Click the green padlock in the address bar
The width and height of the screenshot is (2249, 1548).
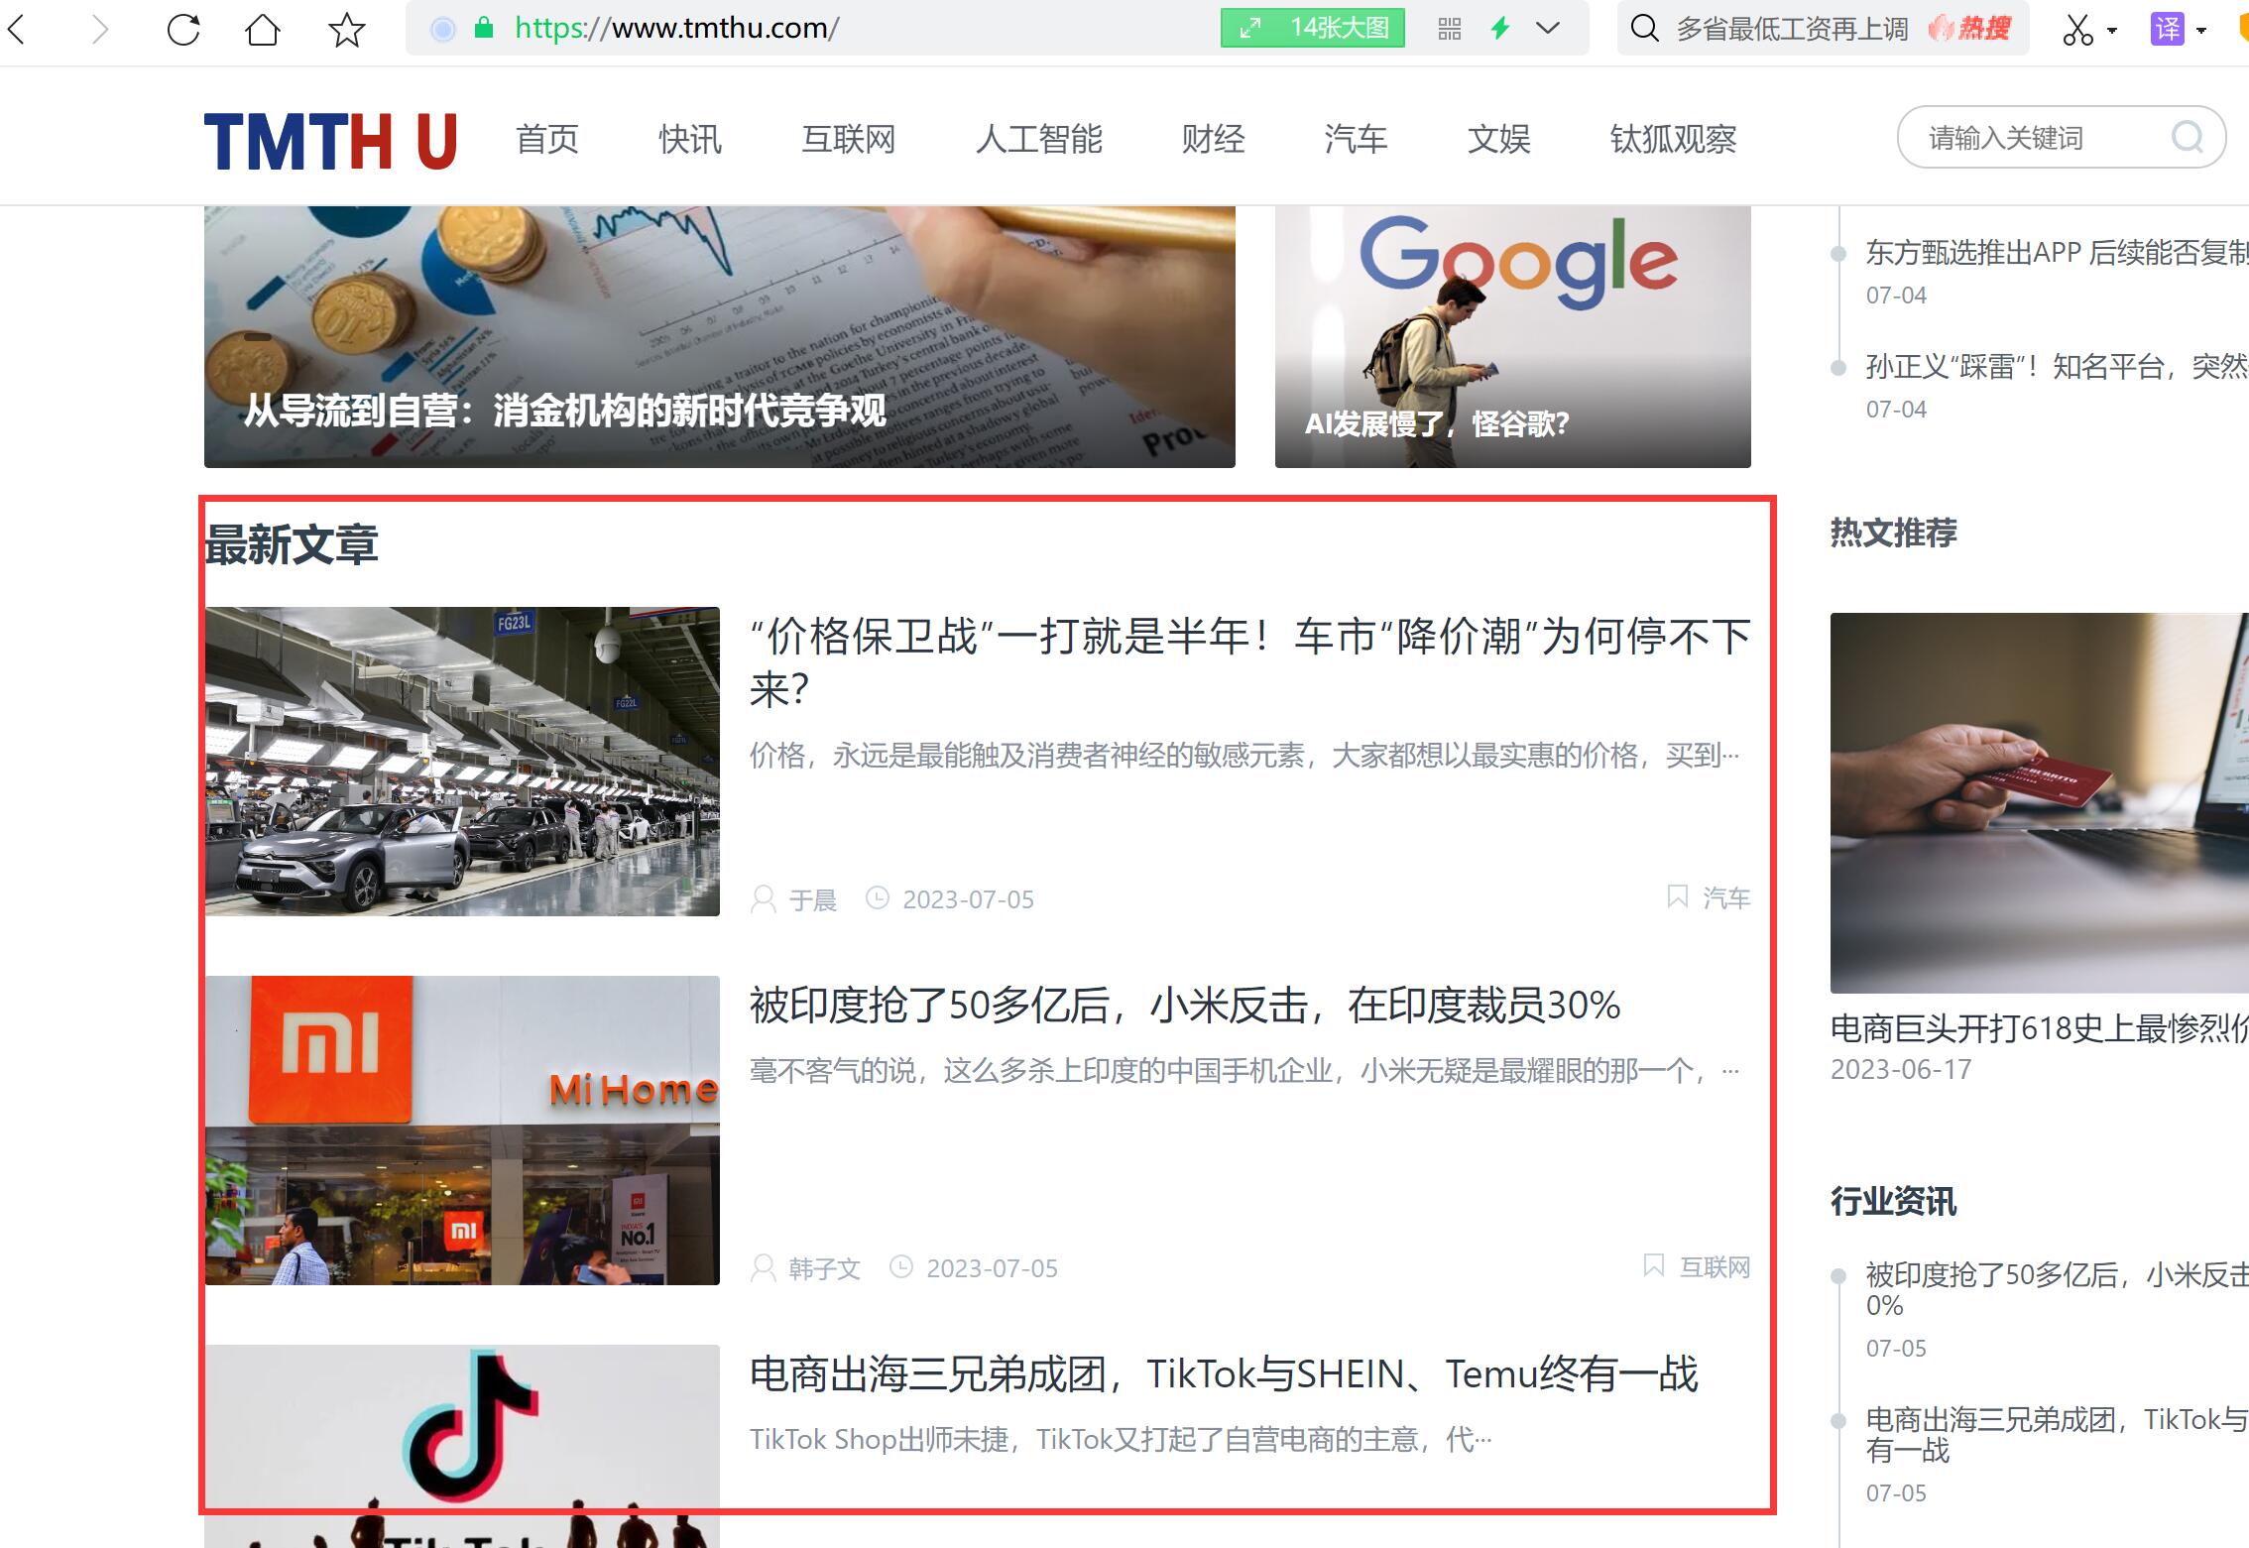tap(484, 28)
